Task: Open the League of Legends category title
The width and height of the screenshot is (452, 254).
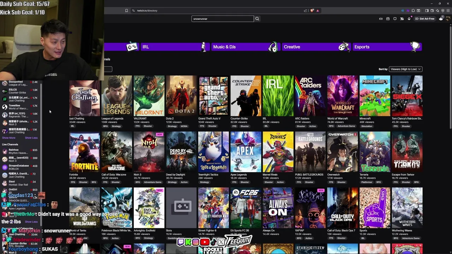Action: click(112, 119)
